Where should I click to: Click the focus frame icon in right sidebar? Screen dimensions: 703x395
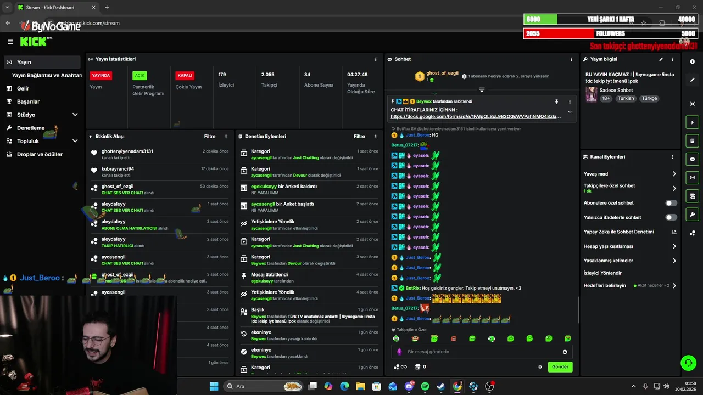[693, 104]
